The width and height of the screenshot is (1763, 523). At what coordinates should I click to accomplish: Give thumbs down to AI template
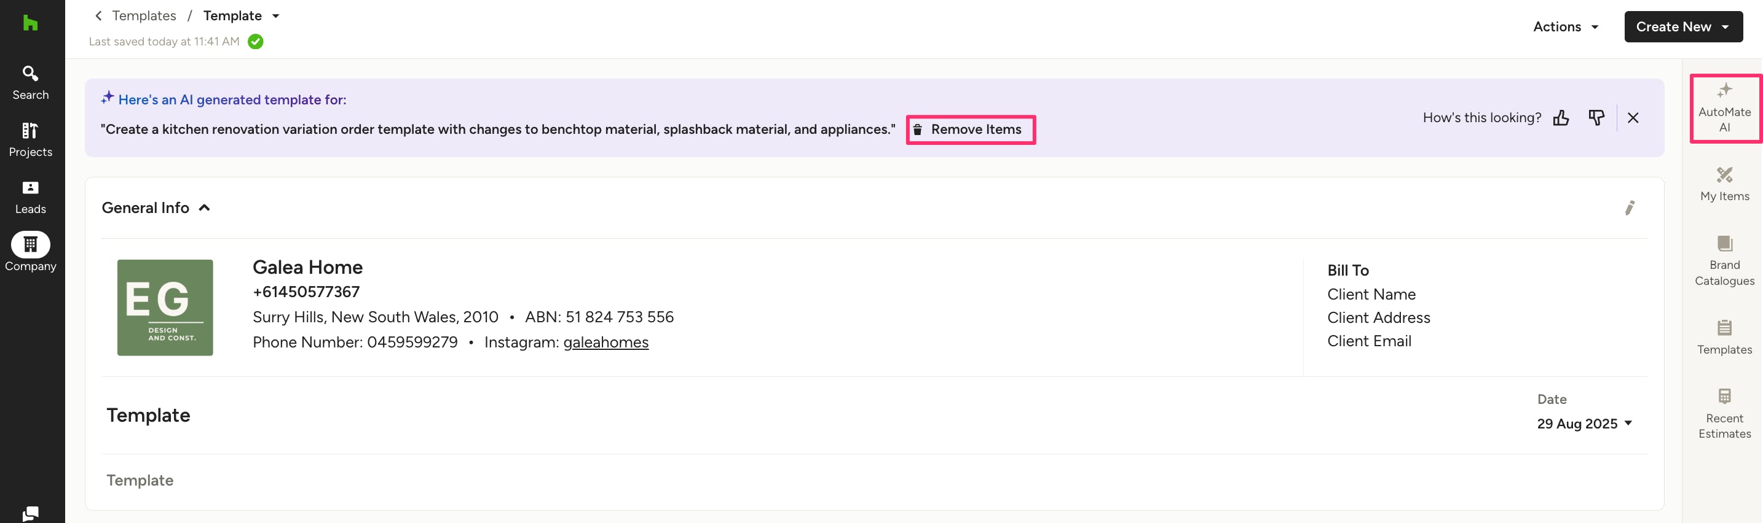(x=1596, y=118)
